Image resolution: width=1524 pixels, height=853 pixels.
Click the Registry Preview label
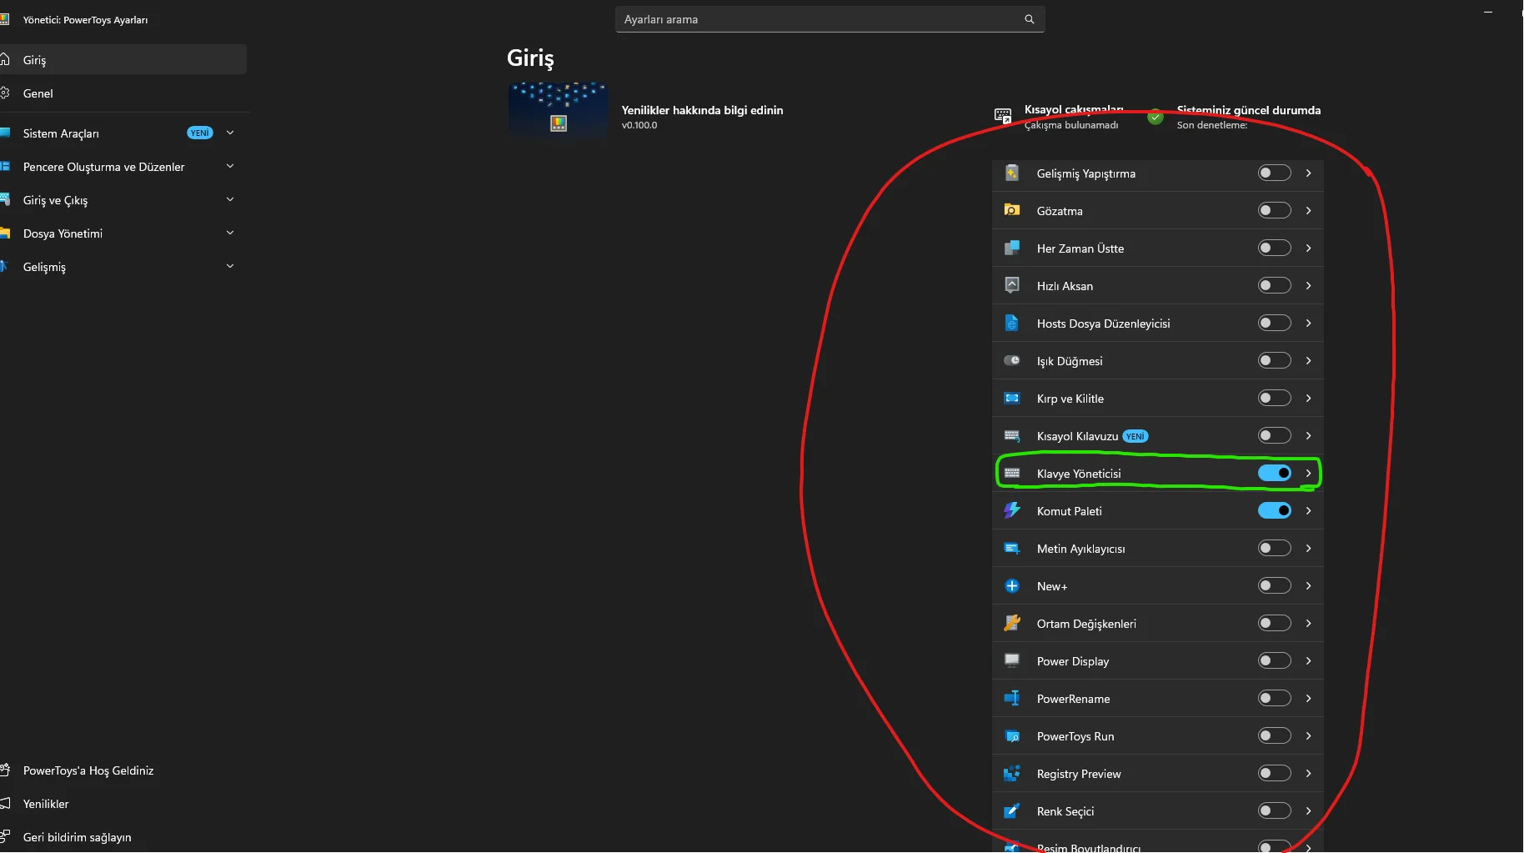(x=1079, y=774)
